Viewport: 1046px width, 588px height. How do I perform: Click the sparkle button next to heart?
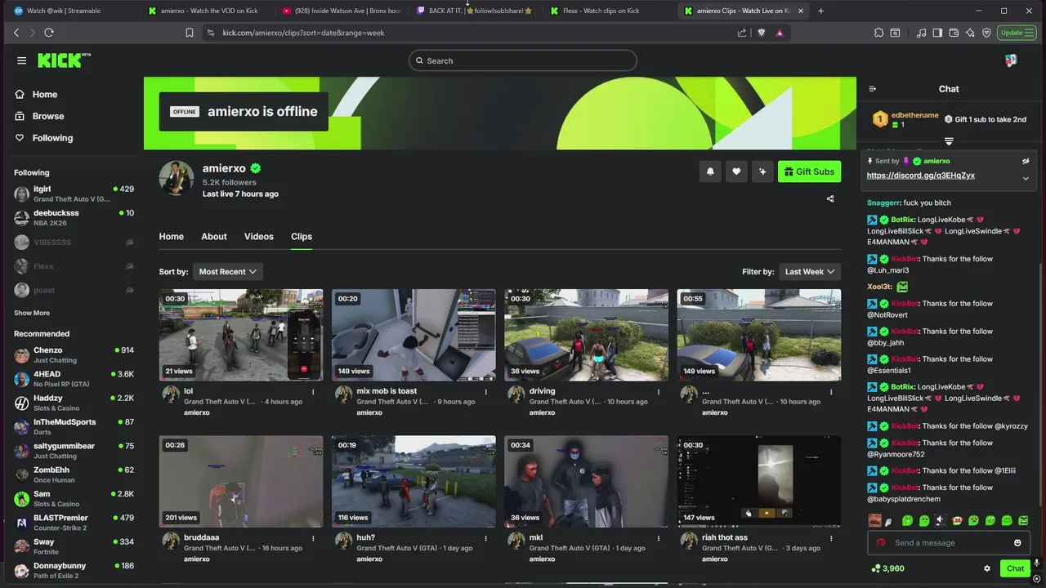(x=762, y=171)
